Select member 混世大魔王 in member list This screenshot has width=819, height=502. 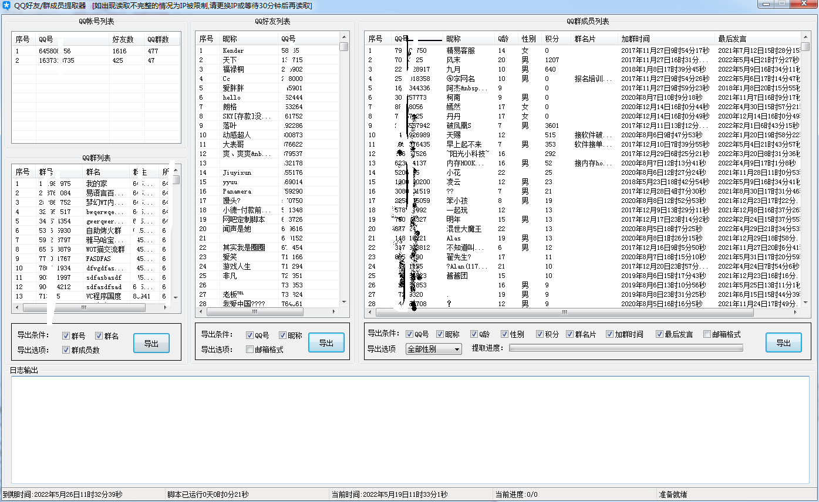click(x=584, y=229)
